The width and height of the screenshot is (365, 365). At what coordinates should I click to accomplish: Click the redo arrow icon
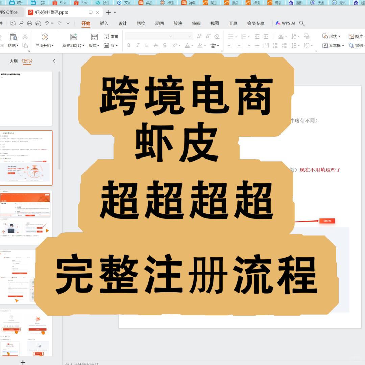click(x=60, y=23)
